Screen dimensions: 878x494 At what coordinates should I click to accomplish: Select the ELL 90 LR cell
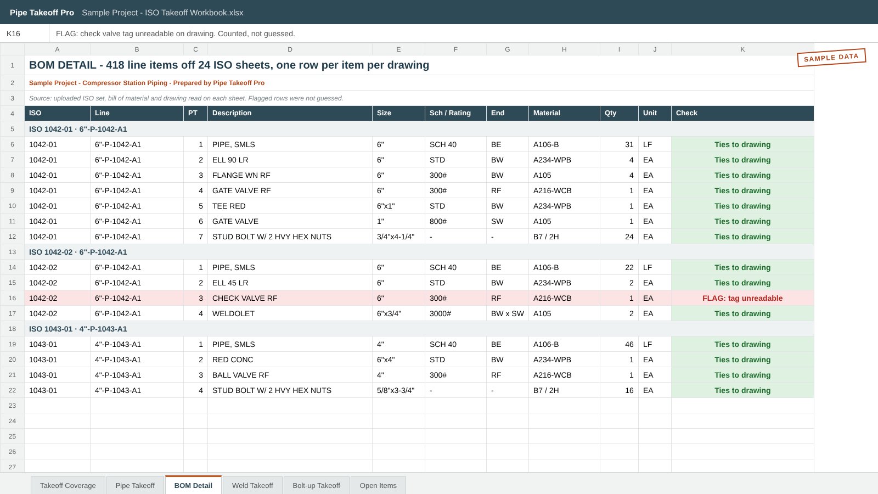pos(290,160)
